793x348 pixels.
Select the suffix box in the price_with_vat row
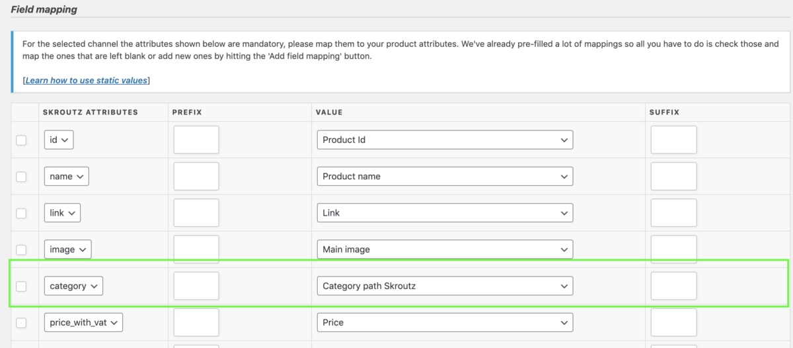pyautogui.click(x=673, y=322)
